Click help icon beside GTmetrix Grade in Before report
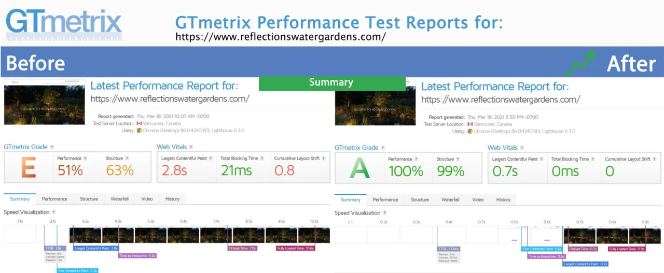This screenshot has height=273, width=664. point(52,147)
